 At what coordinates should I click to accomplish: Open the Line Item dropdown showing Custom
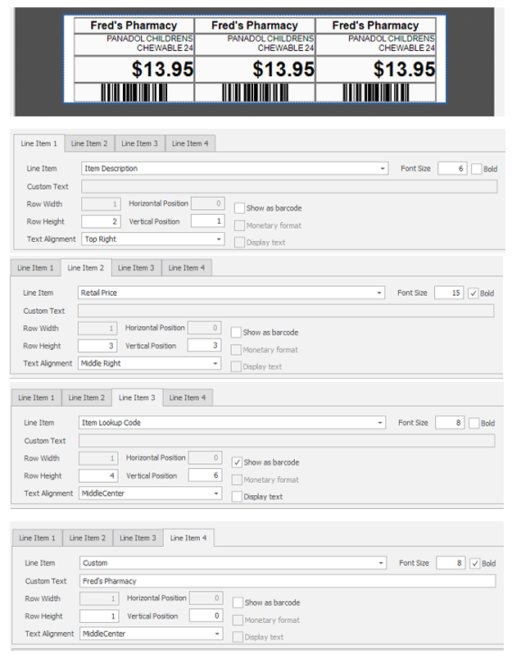click(233, 563)
